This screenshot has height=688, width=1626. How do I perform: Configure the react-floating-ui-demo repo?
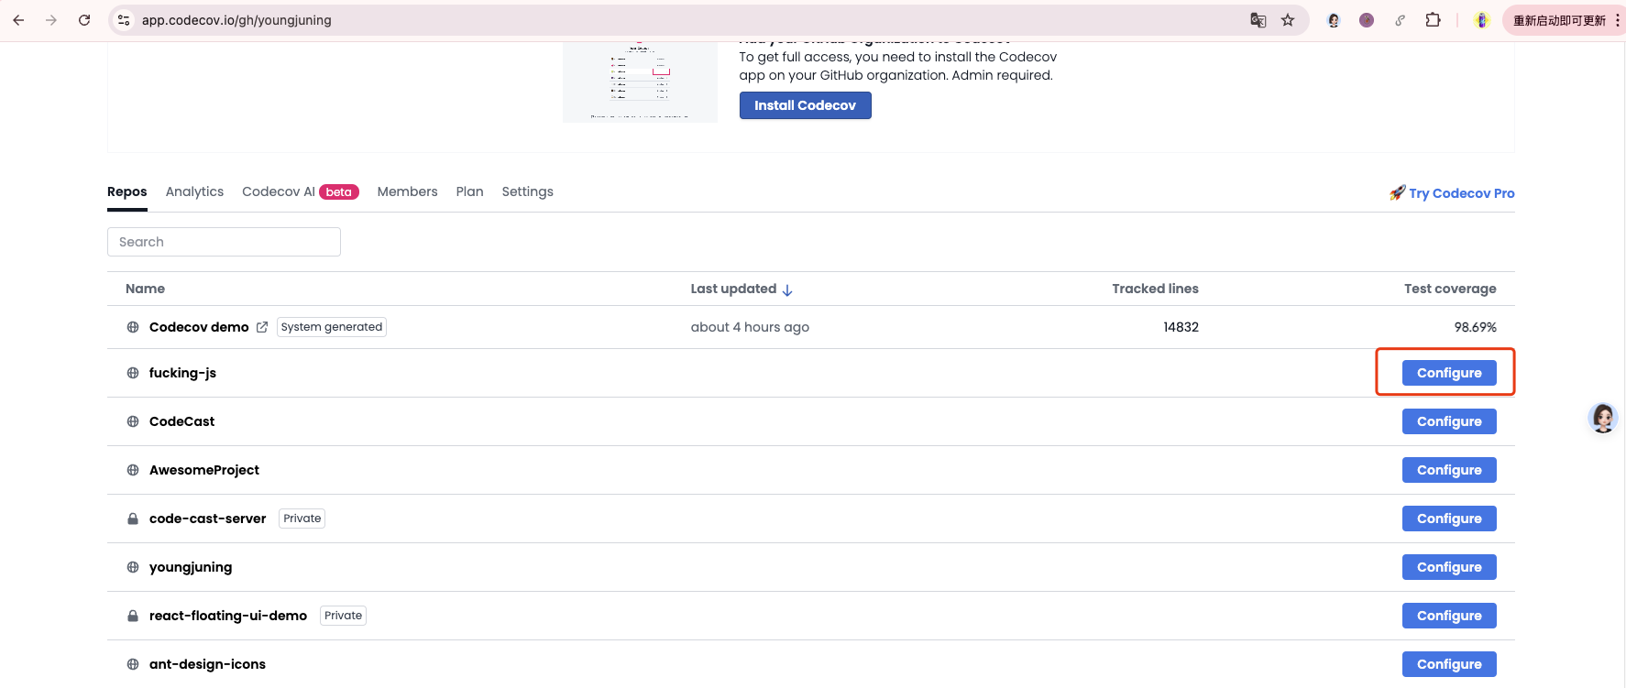point(1449,616)
